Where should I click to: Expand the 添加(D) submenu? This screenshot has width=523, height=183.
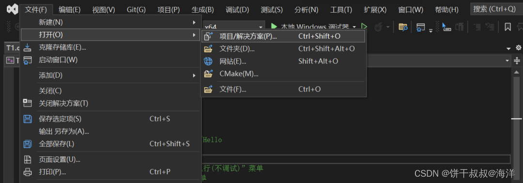point(111,76)
